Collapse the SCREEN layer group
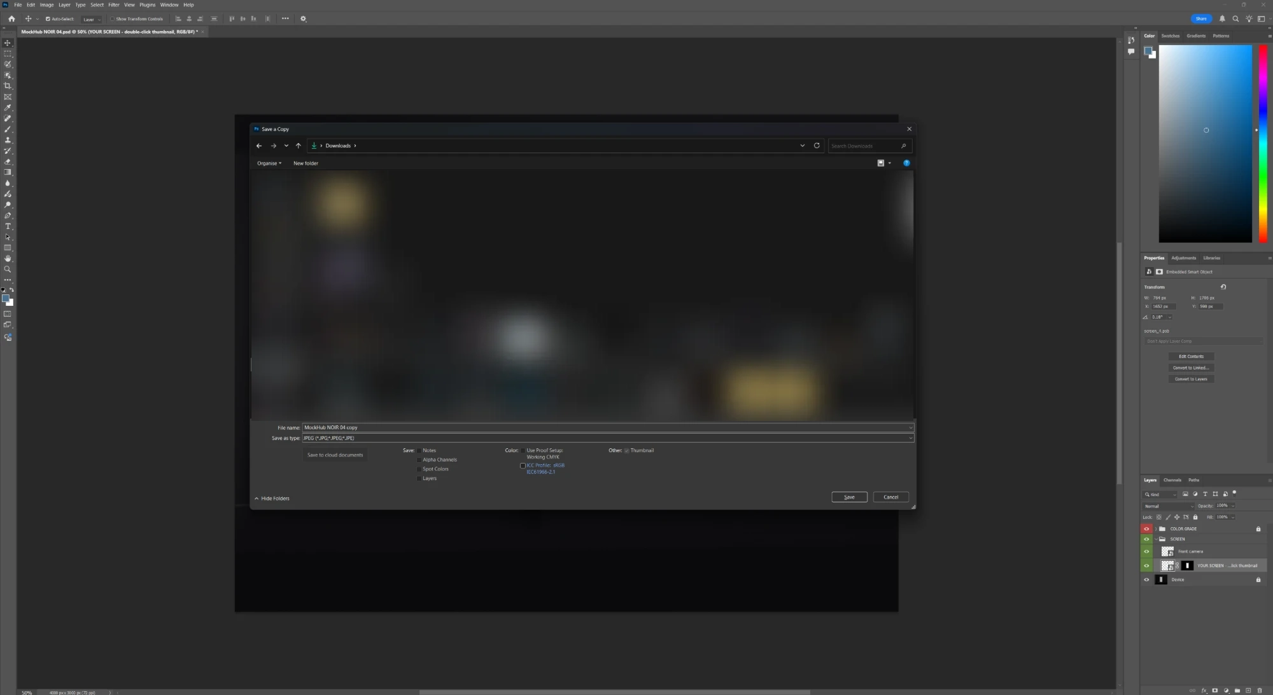The height and width of the screenshot is (695, 1273). [x=1156, y=539]
